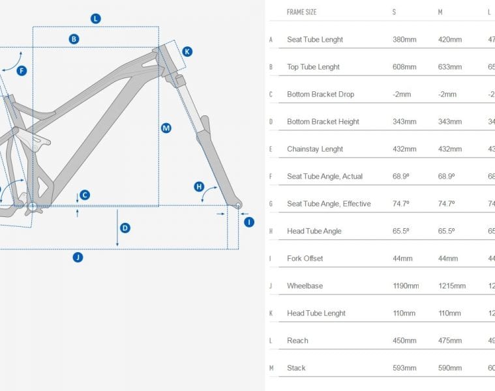Select the Bottom Bracket Drop row label
This screenshot has width=495, height=391.
point(320,94)
